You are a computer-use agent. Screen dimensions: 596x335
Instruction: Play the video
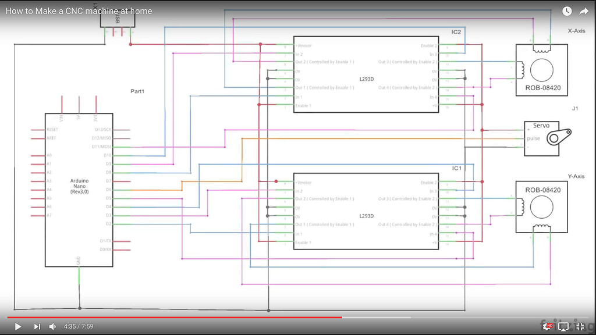17,326
